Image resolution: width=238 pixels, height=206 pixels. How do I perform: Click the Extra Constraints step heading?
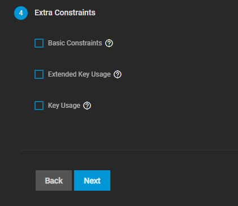[x=65, y=12]
